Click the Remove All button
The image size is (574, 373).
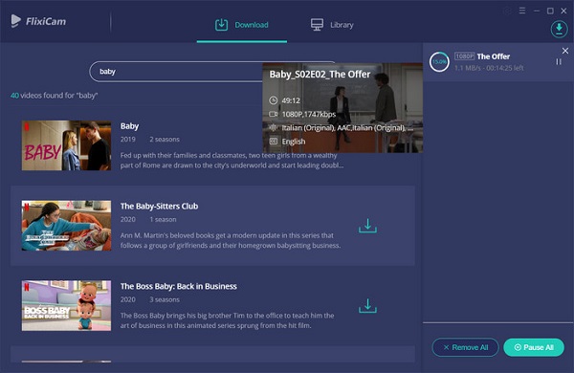(x=465, y=347)
